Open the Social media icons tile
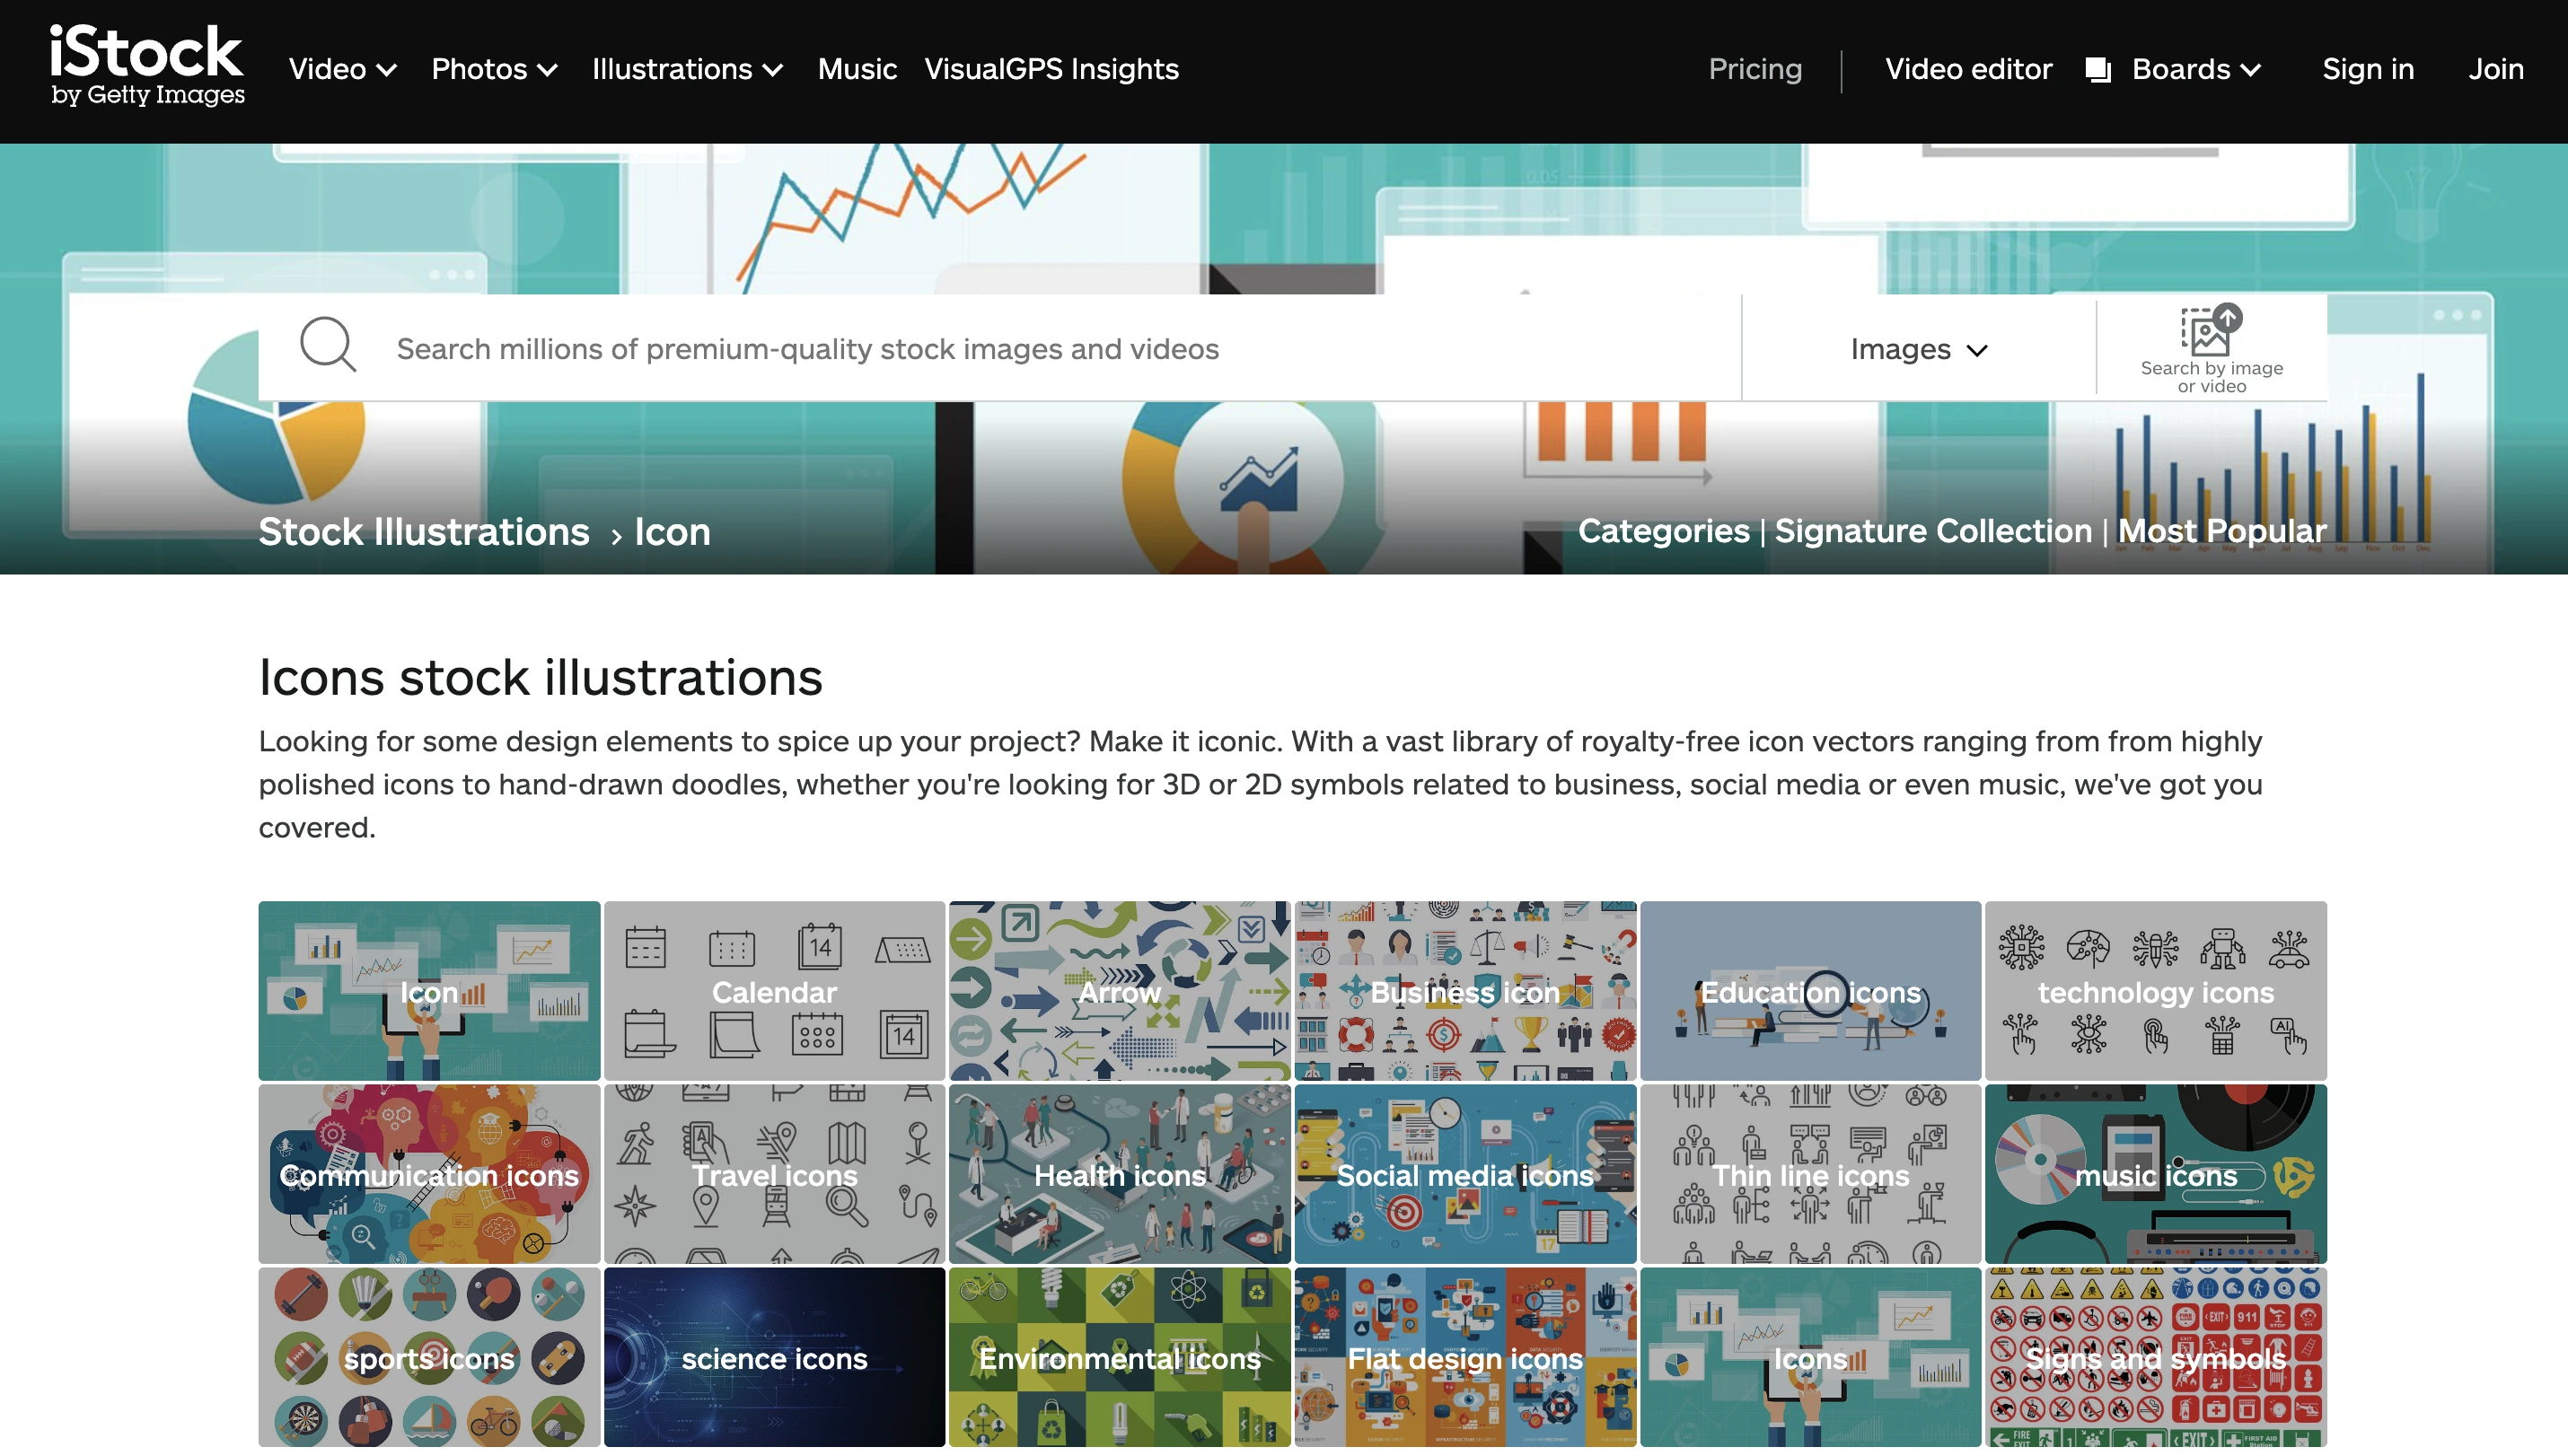This screenshot has height=1456, width=2568. (1464, 1174)
